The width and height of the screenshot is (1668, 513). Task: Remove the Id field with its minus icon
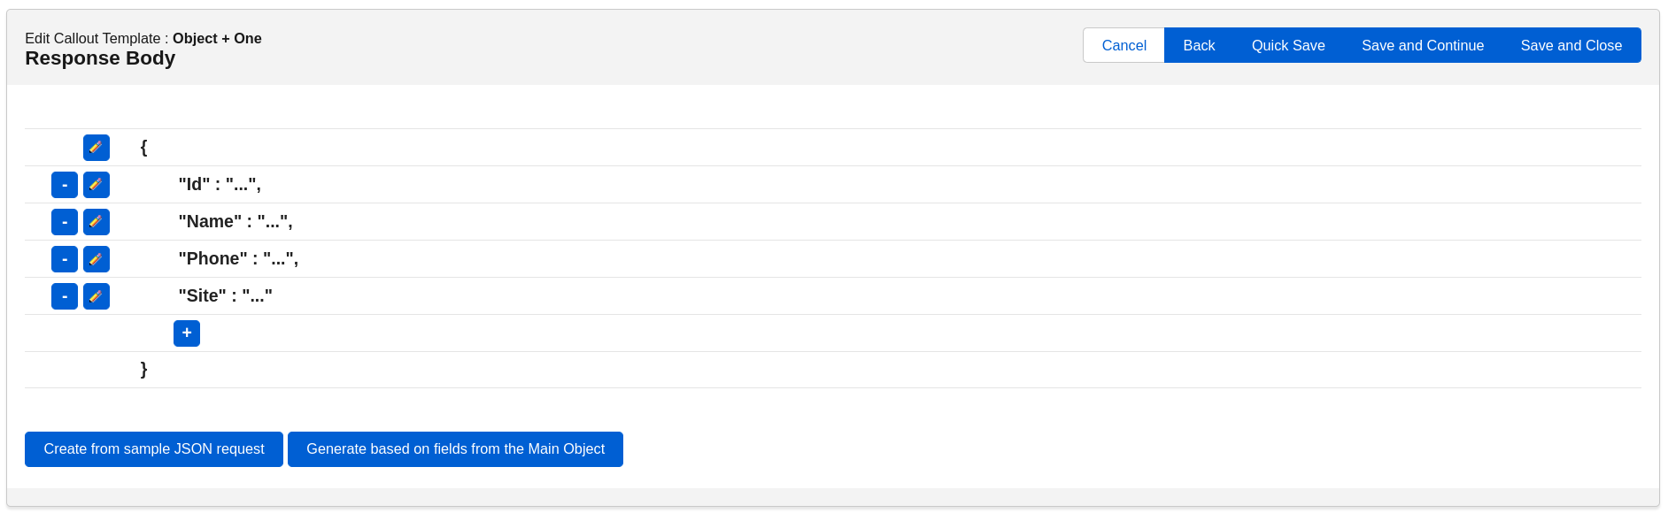coord(65,185)
